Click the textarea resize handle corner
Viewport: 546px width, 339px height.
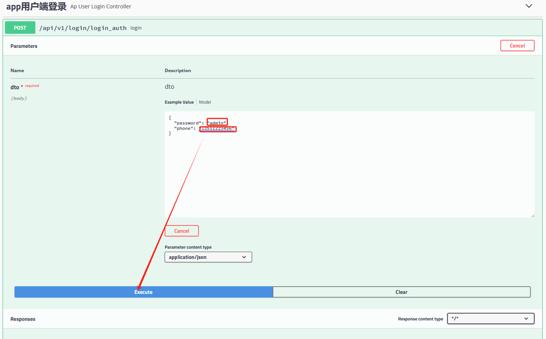[x=532, y=215]
